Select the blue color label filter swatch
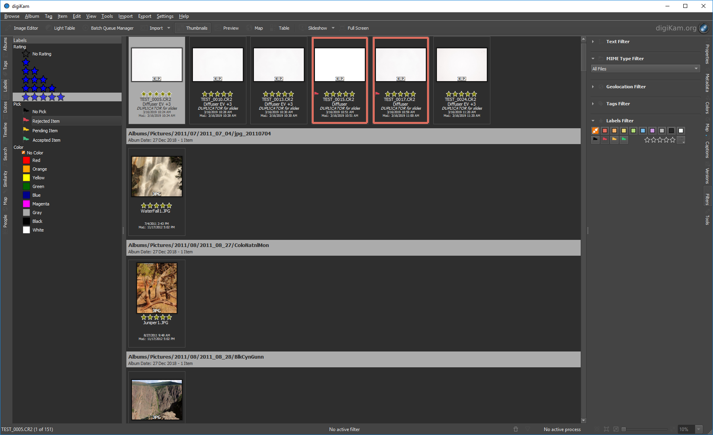This screenshot has height=435, width=713. pyautogui.click(x=643, y=131)
